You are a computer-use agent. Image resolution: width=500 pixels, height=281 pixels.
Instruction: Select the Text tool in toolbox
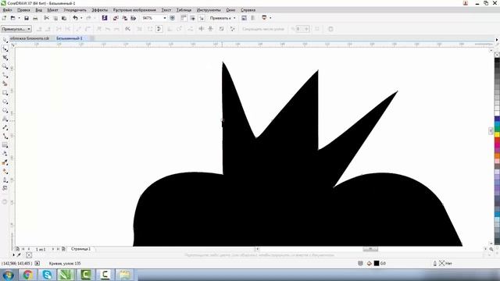click(5, 119)
